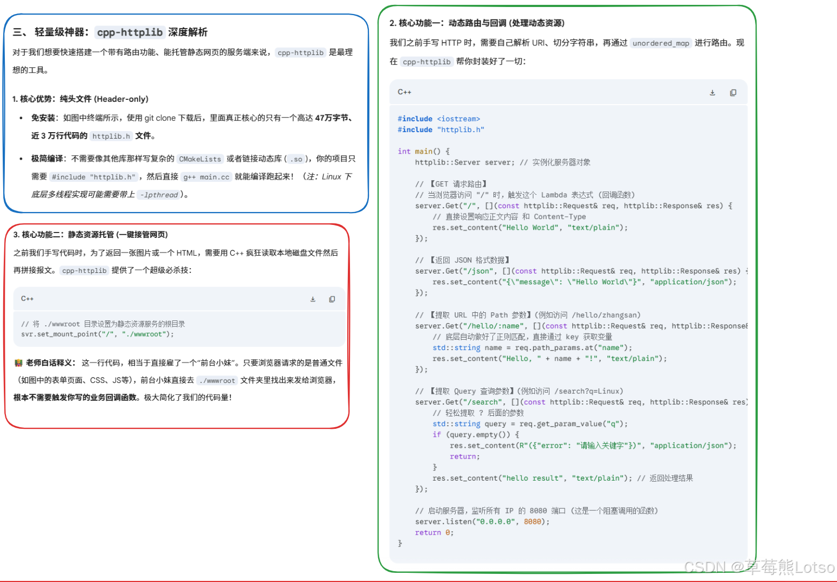The height and width of the screenshot is (582, 837).
Task: Click 'httplib.h' code chip in 免安装 bullet
Action: 111,136
